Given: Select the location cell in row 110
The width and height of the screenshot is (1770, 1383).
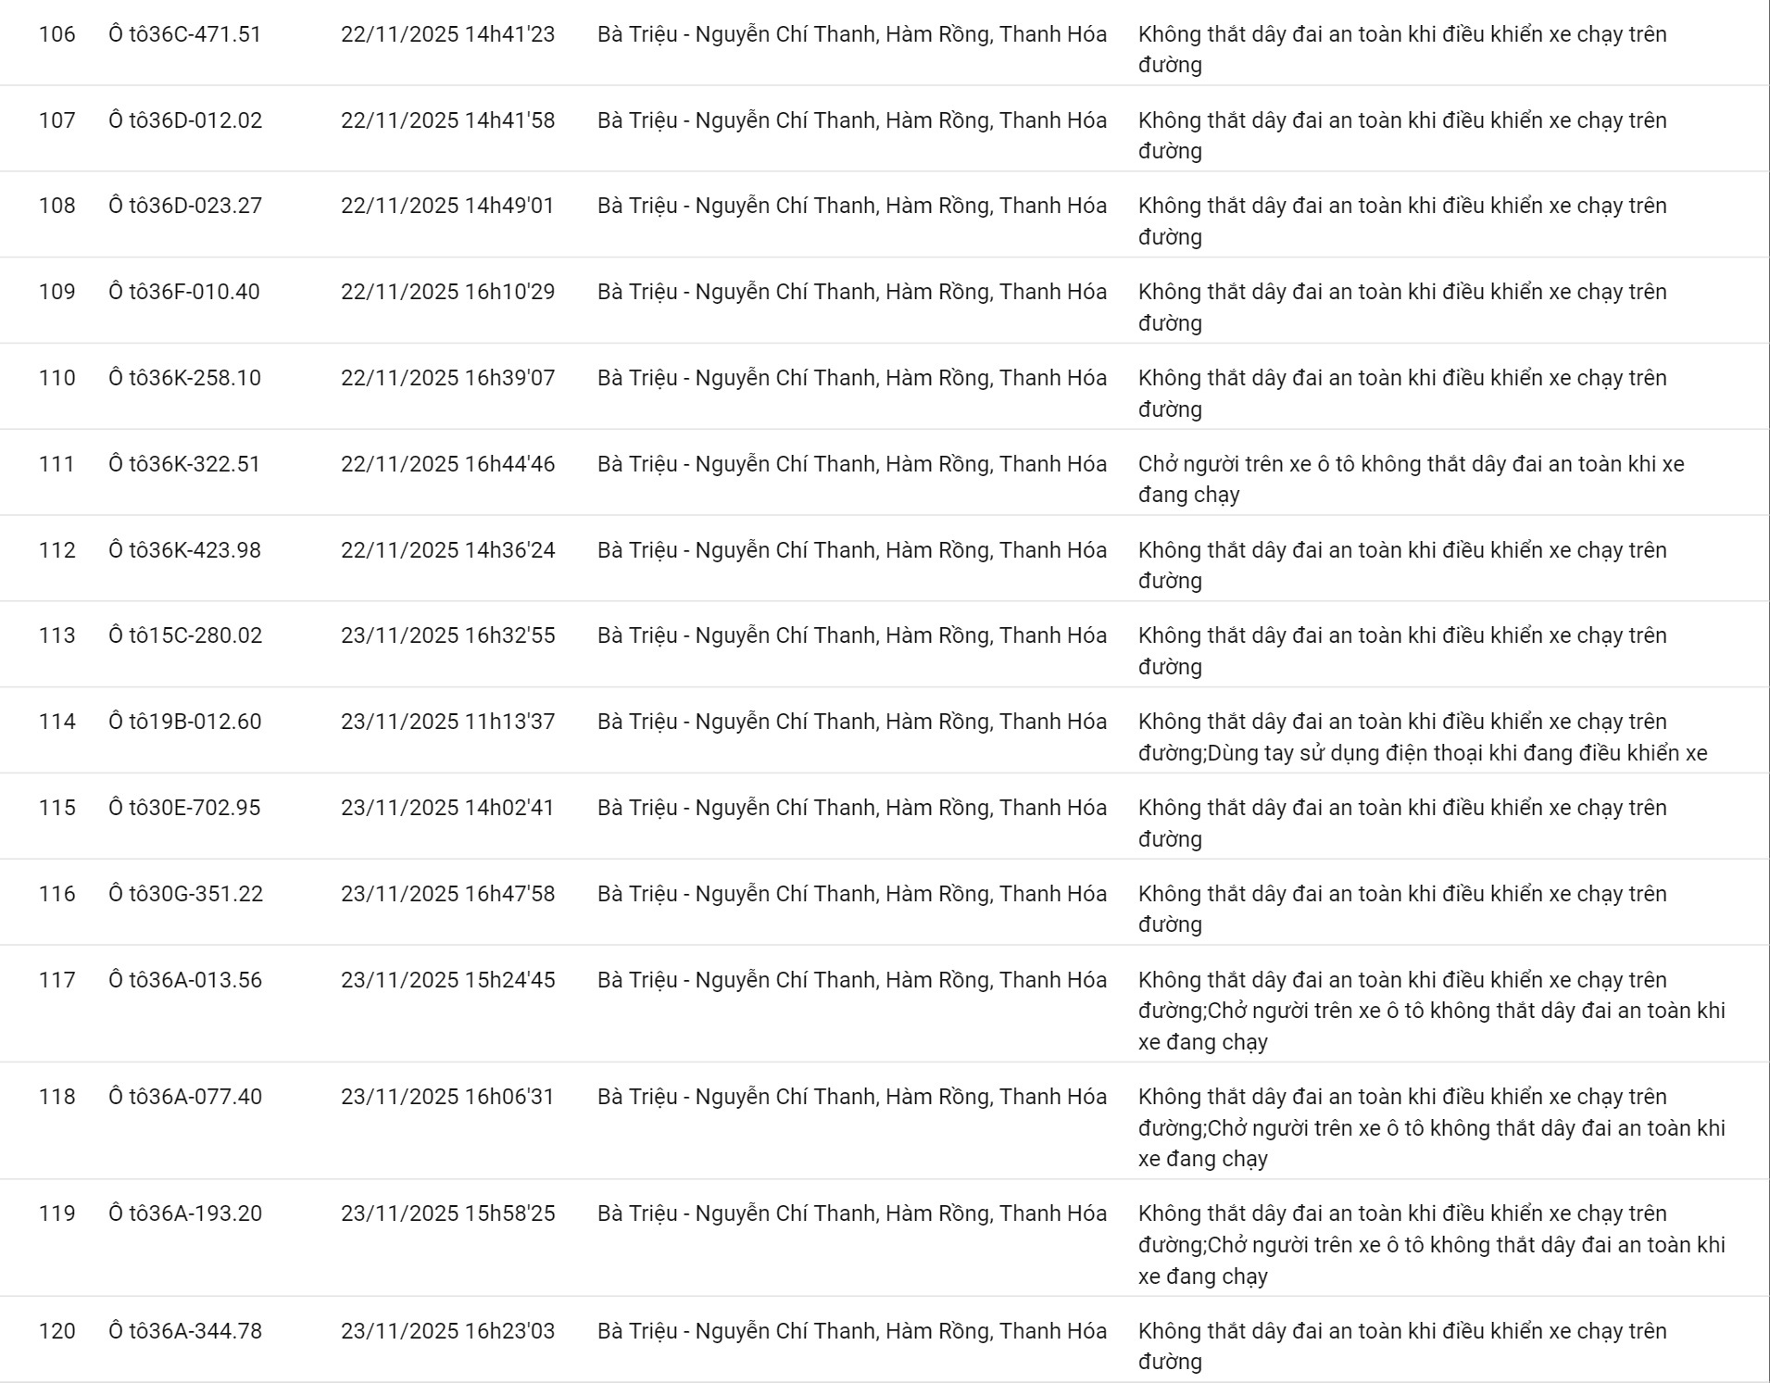Looking at the screenshot, I should coord(851,379).
